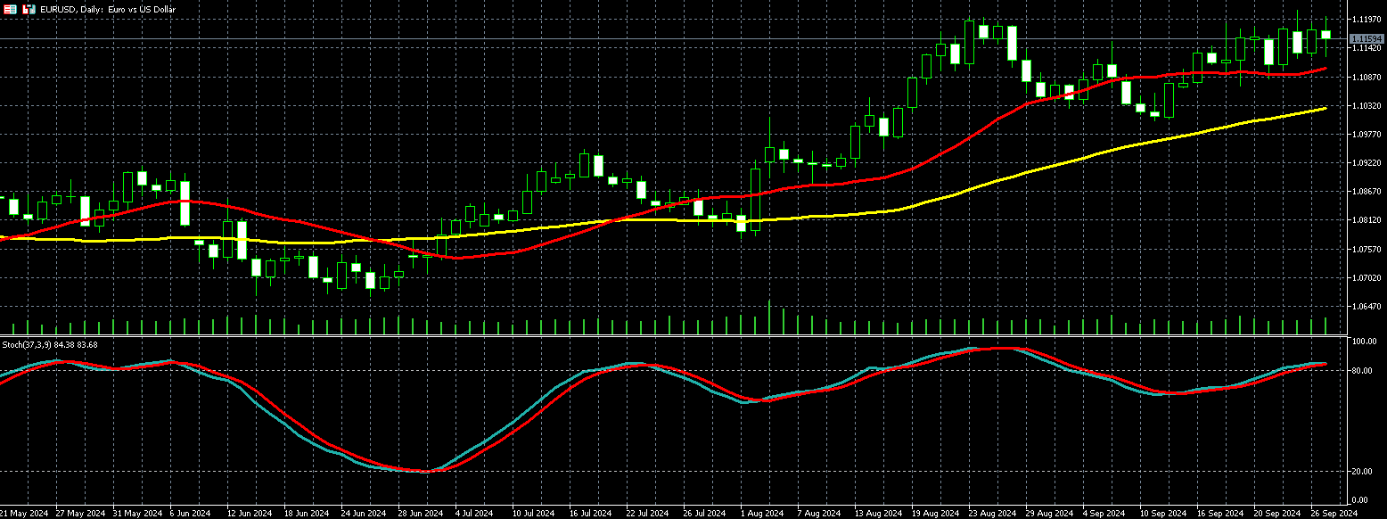Click the 23 Aug 2024 date label
The width and height of the screenshot is (1387, 519).
(993, 514)
